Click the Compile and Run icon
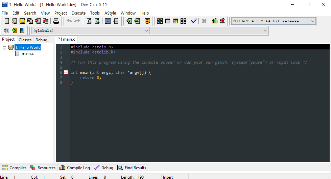This screenshot has height=179, width=331. (175, 21)
